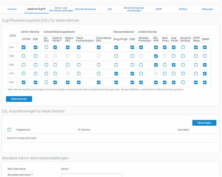This screenshot has height=177, width=222.
Task: Click the Aktuelles Kennwort input field
Action: click(91, 175)
